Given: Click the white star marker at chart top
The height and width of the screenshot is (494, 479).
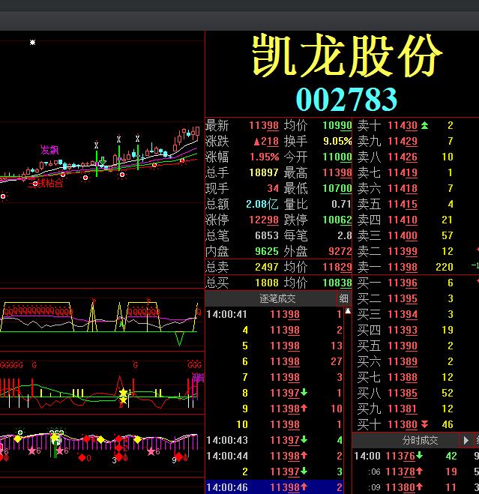Looking at the screenshot, I should pyautogui.click(x=32, y=42).
